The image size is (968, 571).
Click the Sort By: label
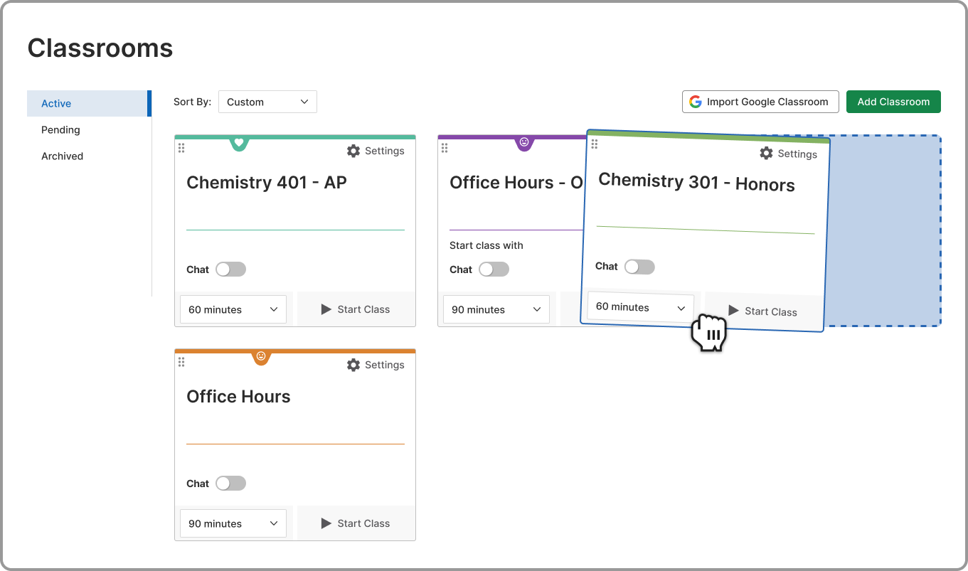tap(192, 102)
